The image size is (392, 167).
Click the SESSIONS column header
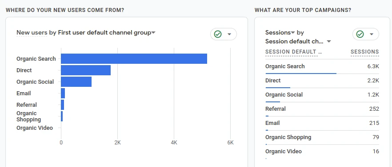click(x=365, y=52)
